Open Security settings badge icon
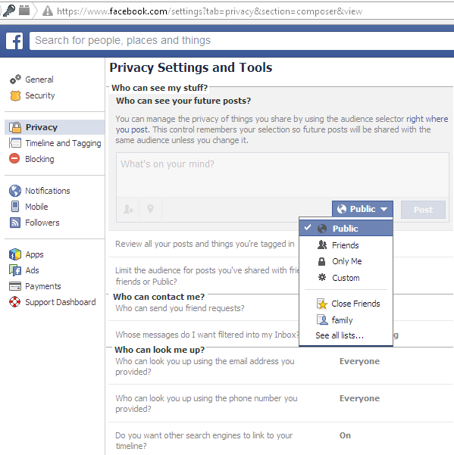Image resolution: width=454 pixels, height=455 pixels. [15, 95]
